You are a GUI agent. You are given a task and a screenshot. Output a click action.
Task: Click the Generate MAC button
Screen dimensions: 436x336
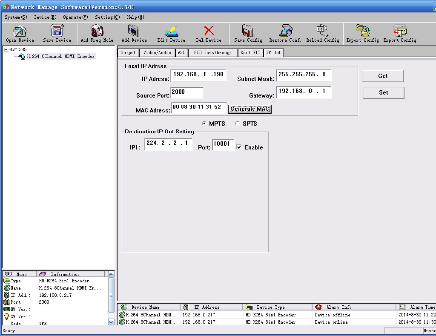[250, 109]
